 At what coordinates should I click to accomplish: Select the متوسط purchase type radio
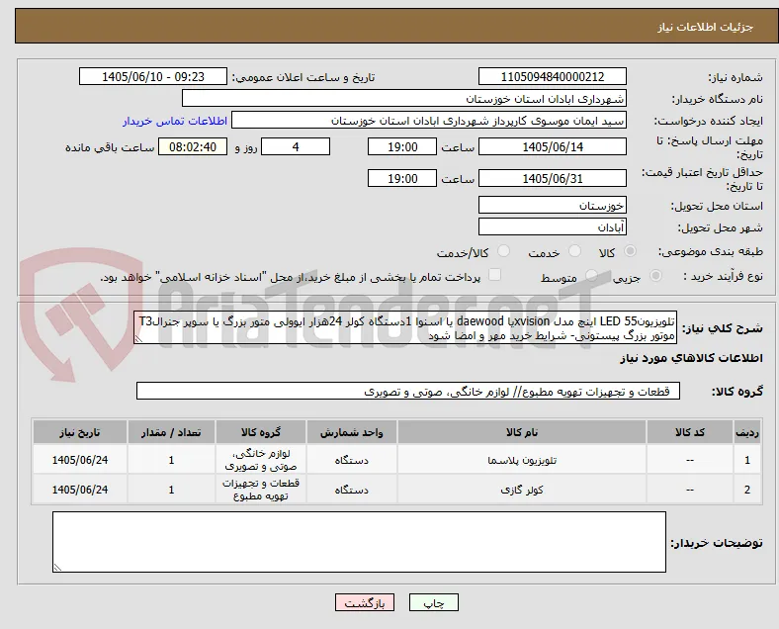[591, 276]
